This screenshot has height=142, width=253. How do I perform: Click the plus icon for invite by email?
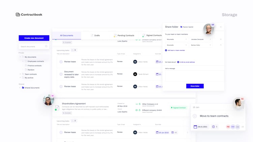point(178,62)
